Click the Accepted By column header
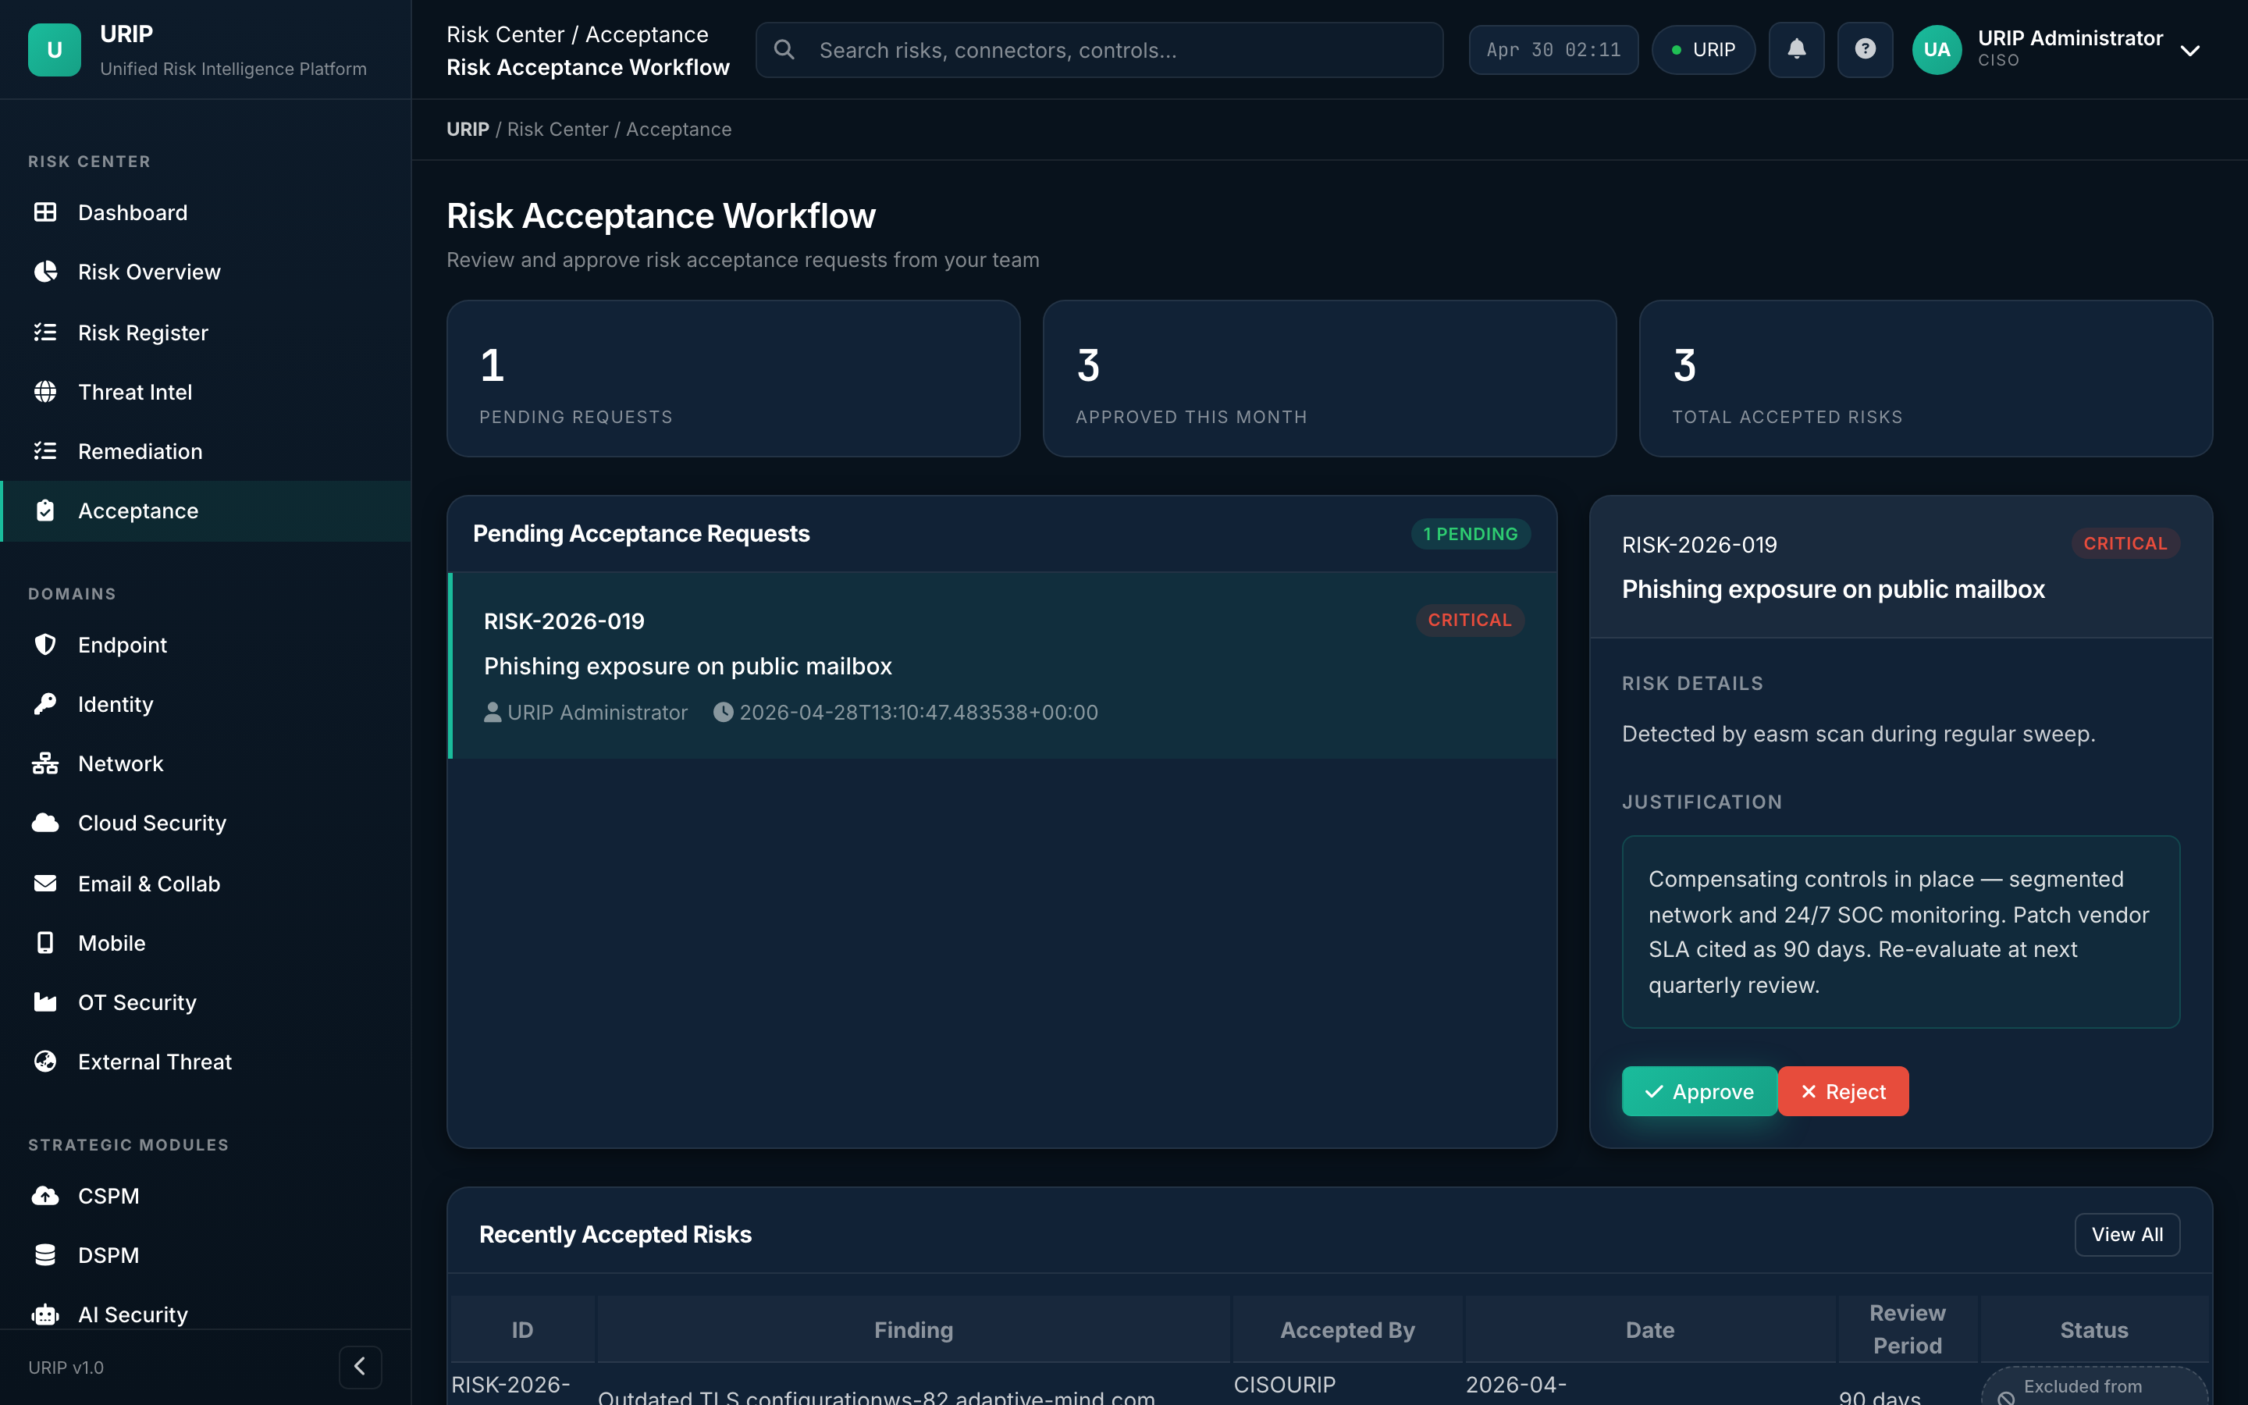 tap(1347, 1330)
